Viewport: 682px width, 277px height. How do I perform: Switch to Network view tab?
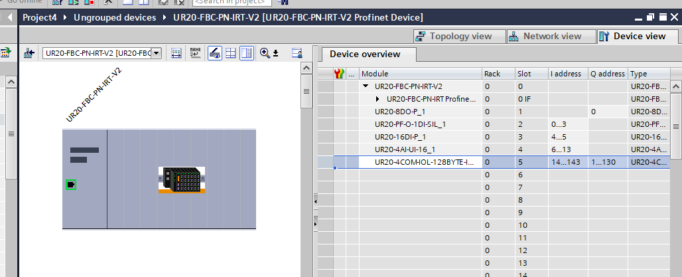point(551,36)
